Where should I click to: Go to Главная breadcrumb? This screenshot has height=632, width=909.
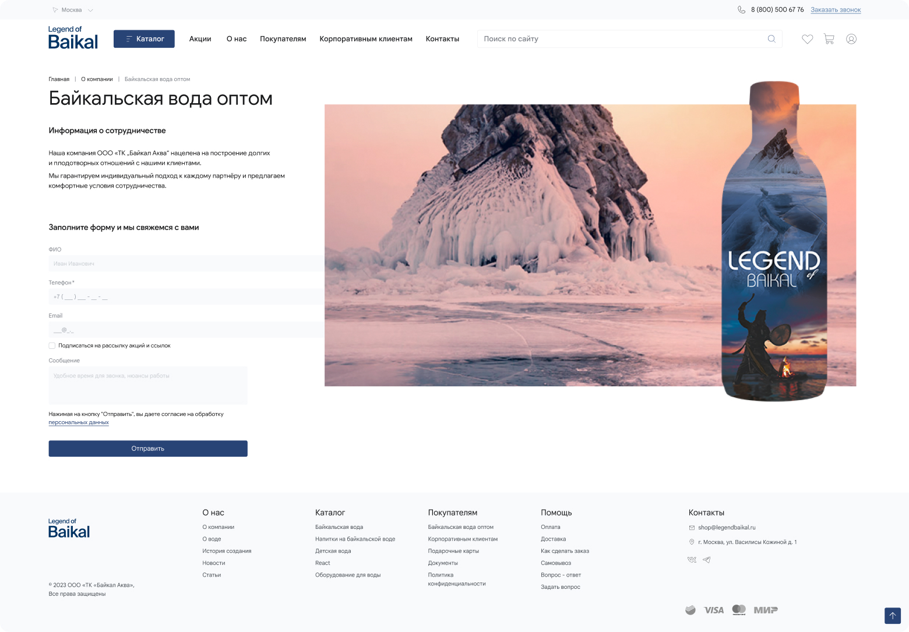(59, 79)
